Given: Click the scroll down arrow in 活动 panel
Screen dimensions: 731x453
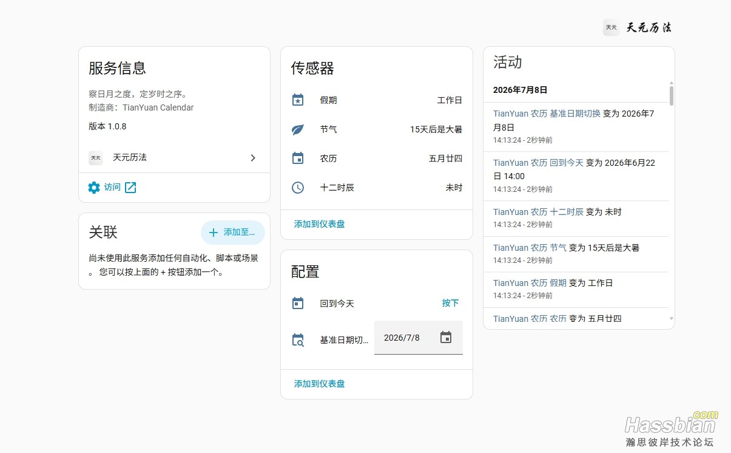Looking at the screenshot, I should coord(672,318).
